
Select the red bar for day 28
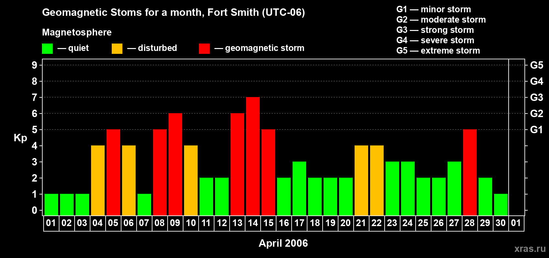click(x=470, y=173)
